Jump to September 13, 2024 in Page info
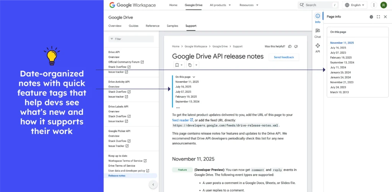 (342, 63)
